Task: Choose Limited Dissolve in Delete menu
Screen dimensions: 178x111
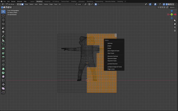Action: tap(112, 64)
